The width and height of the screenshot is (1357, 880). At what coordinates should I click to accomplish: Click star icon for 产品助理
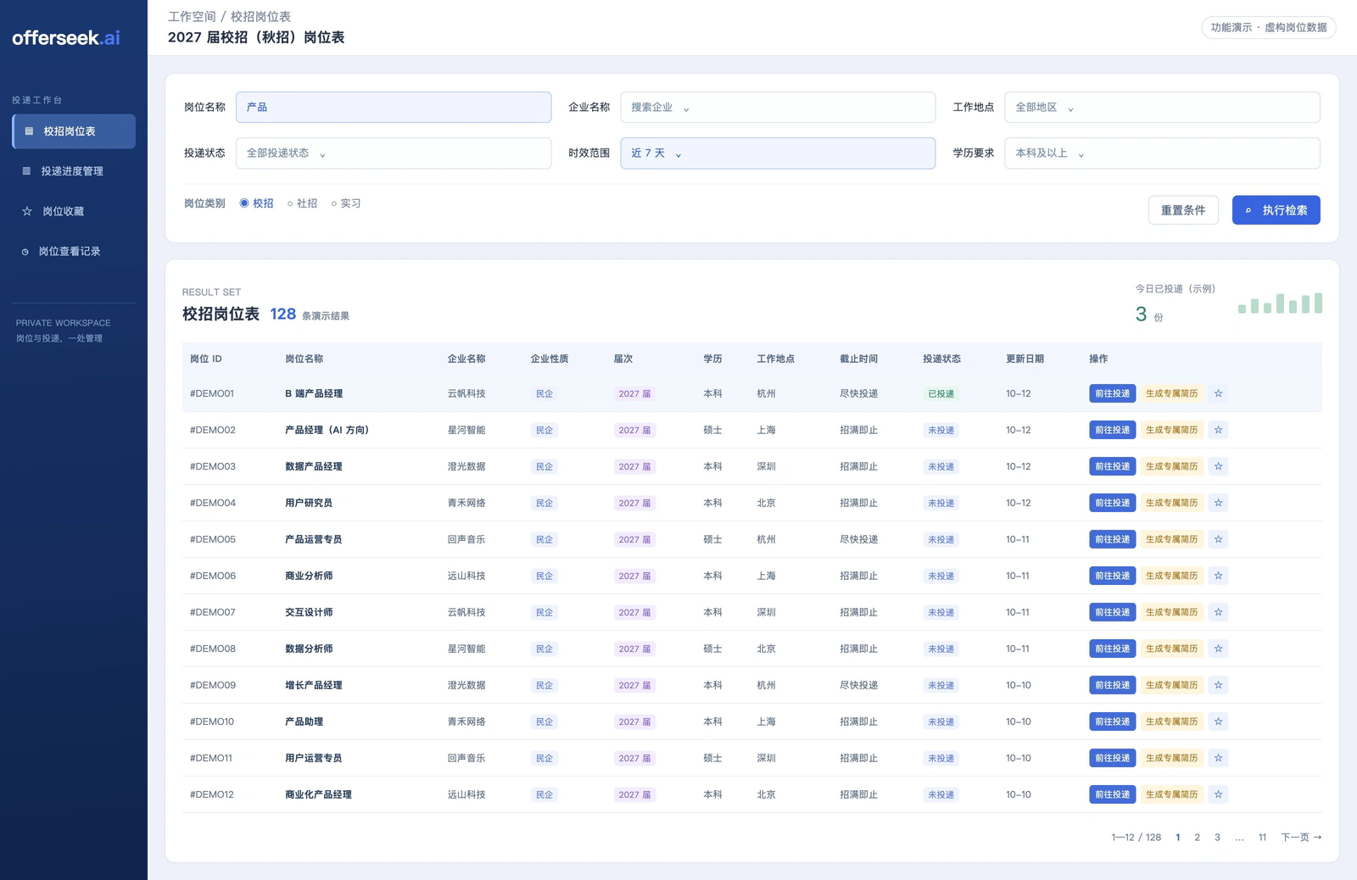point(1218,721)
